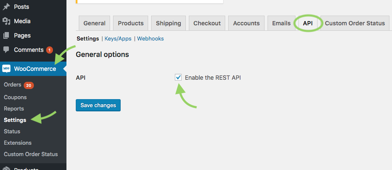The width and height of the screenshot is (392, 170).
Task: Switch to the Shipping tab
Action: coord(168,23)
